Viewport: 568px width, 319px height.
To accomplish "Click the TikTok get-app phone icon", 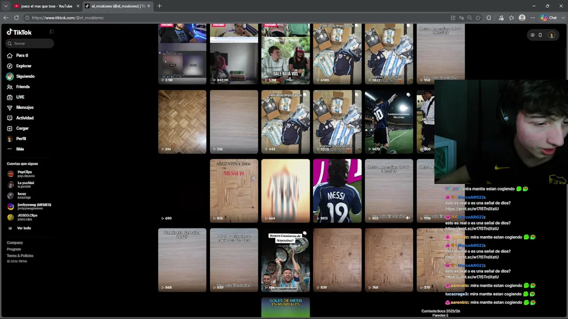I will [540, 35].
